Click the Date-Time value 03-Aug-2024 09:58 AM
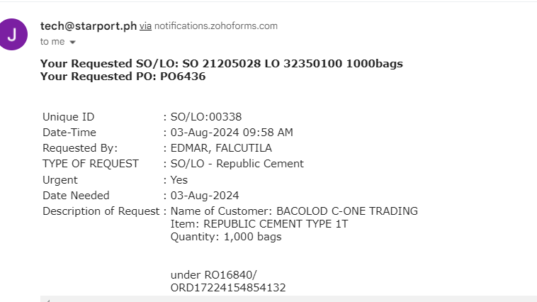537x302 pixels. pyautogui.click(x=232, y=133)
